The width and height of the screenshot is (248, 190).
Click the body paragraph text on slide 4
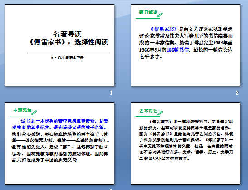186,140
